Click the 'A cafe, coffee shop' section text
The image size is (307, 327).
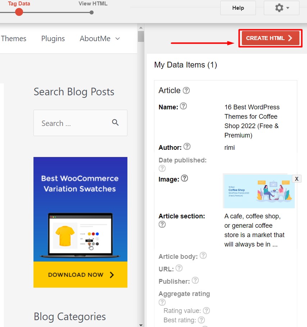(x=254, y=230)
